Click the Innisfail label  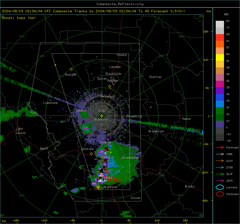pos(108,96)
